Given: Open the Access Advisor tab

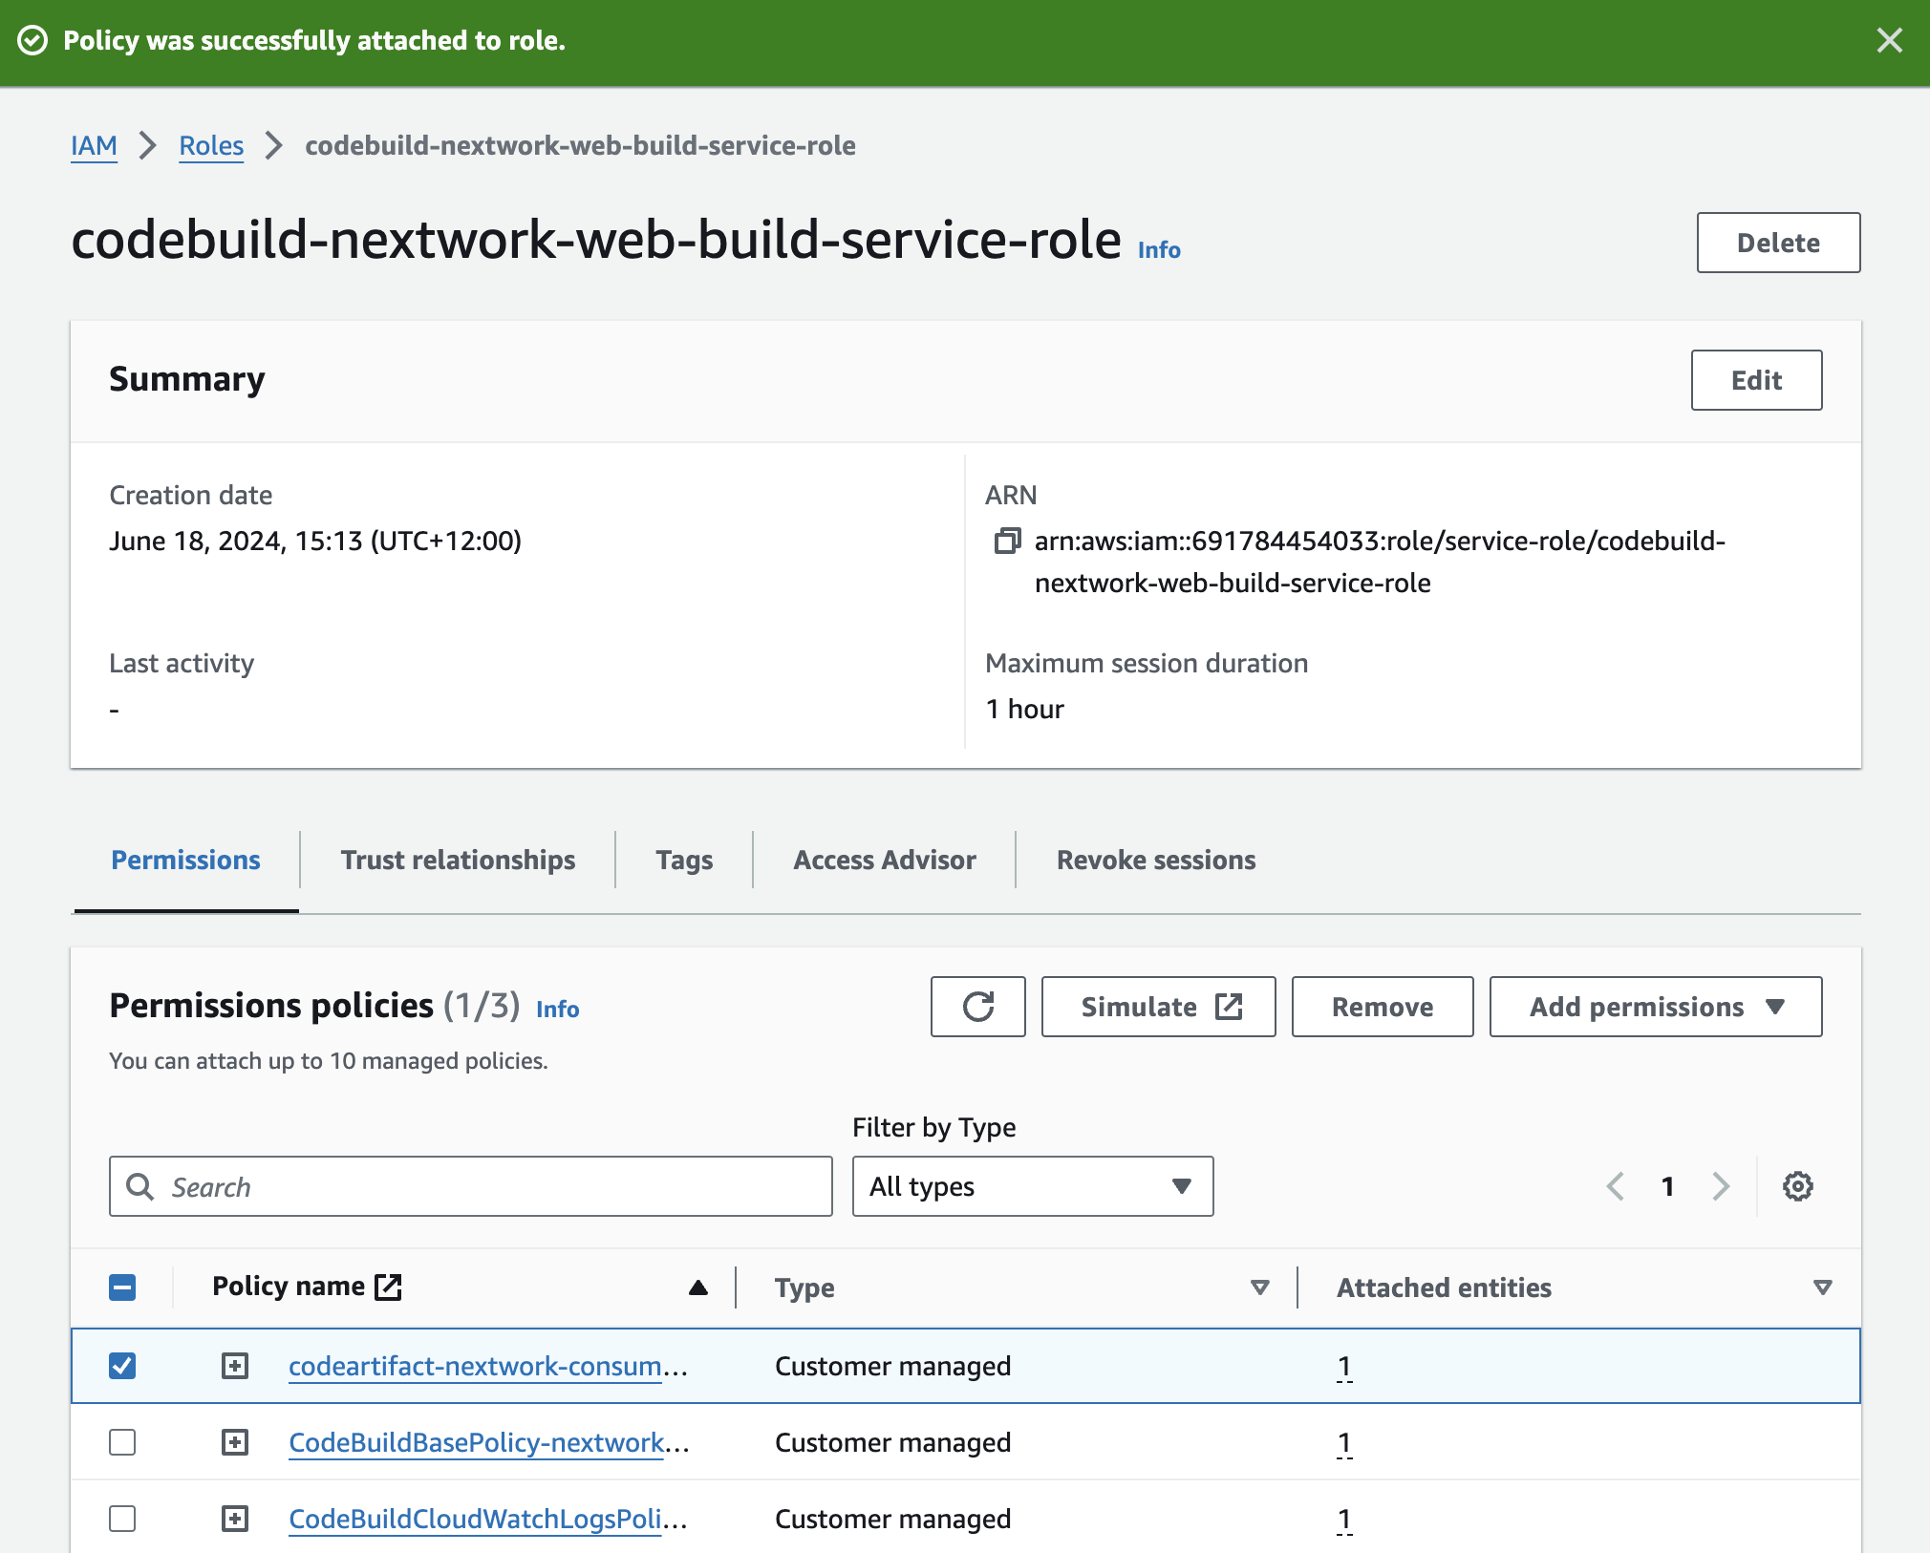Looking at the screenshot, I should pyautogui.click(x=884, y=860).
